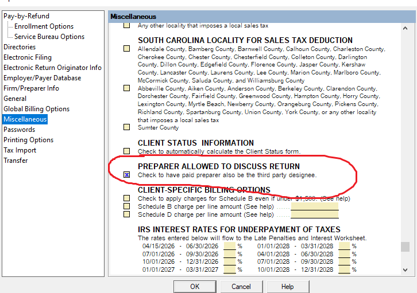Click the Cancel button

tap(241, 287)
